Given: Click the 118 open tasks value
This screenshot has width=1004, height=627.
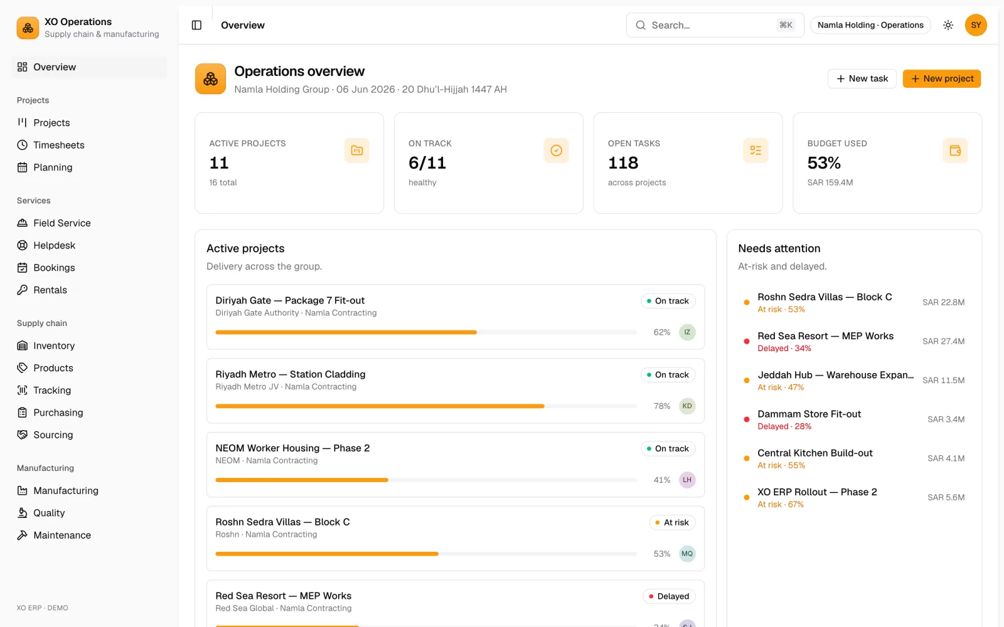Looking at the screenshot, I should click(623, 163).
